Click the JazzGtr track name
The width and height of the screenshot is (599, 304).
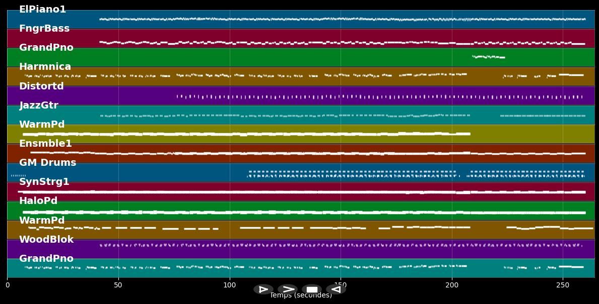[x=39, y=106]
